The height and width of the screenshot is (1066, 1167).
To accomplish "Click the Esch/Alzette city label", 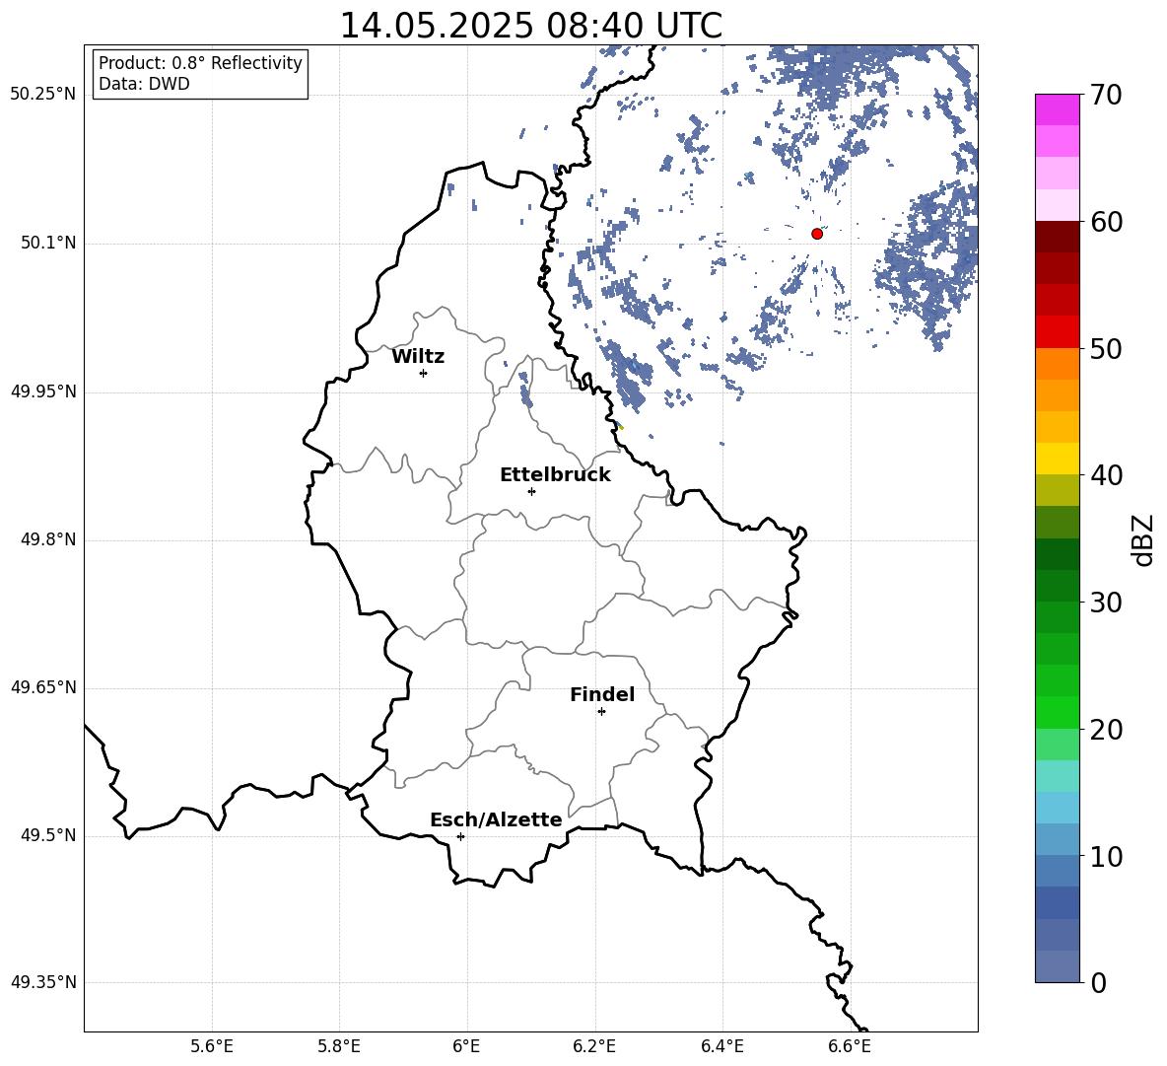I will pyautogui.click(x=497, y=819).
